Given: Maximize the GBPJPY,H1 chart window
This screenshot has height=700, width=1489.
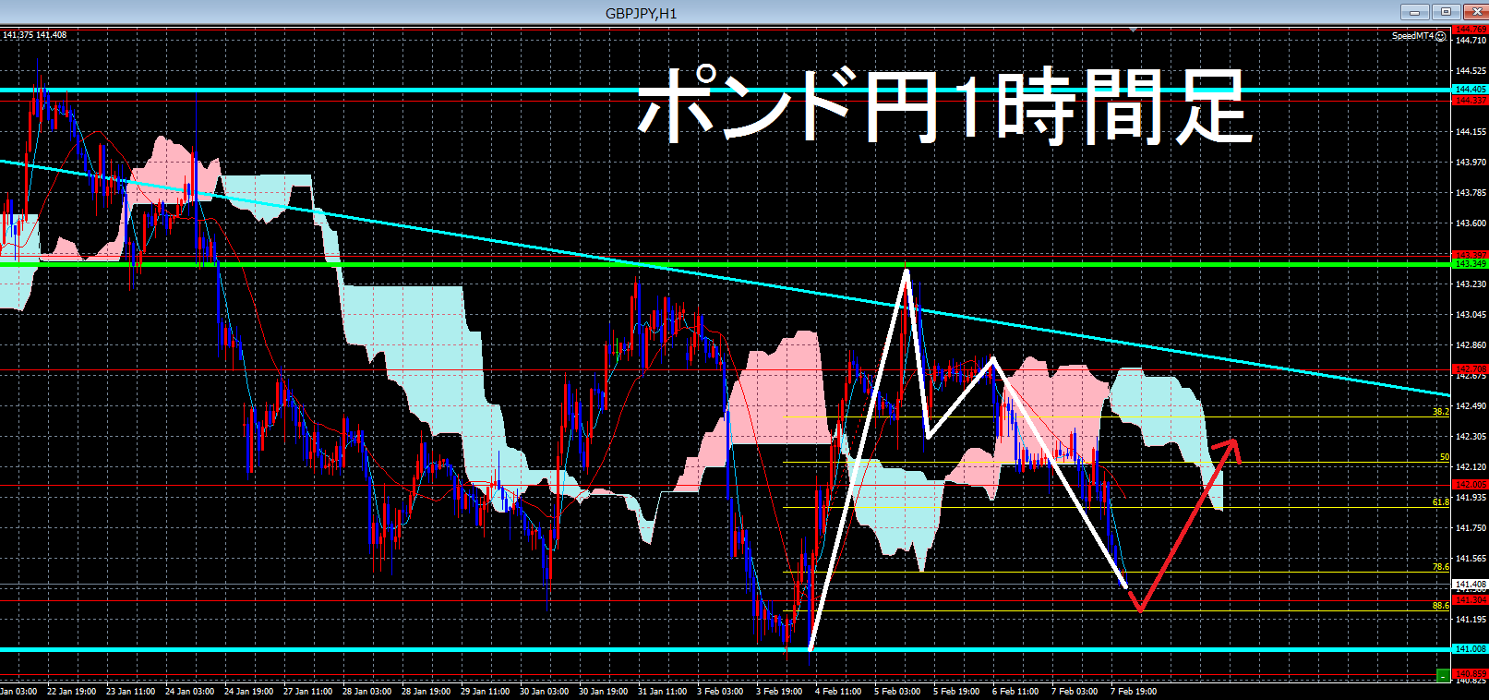Looking at the screenshot, I should pyautogui.click(x=1446, y=12).
